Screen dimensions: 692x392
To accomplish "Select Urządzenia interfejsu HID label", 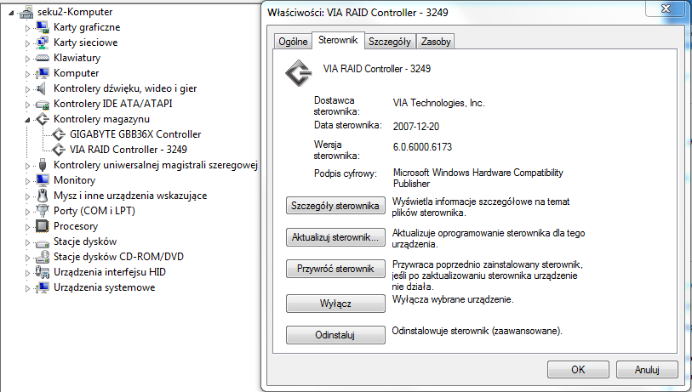I will pyautogui.click(x=110, y=272).
